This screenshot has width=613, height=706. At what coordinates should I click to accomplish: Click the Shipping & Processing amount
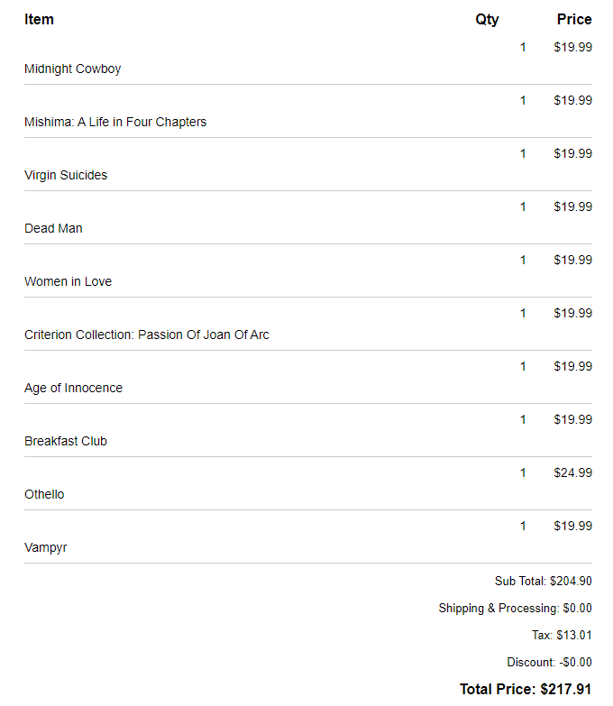tap(578, 608)
